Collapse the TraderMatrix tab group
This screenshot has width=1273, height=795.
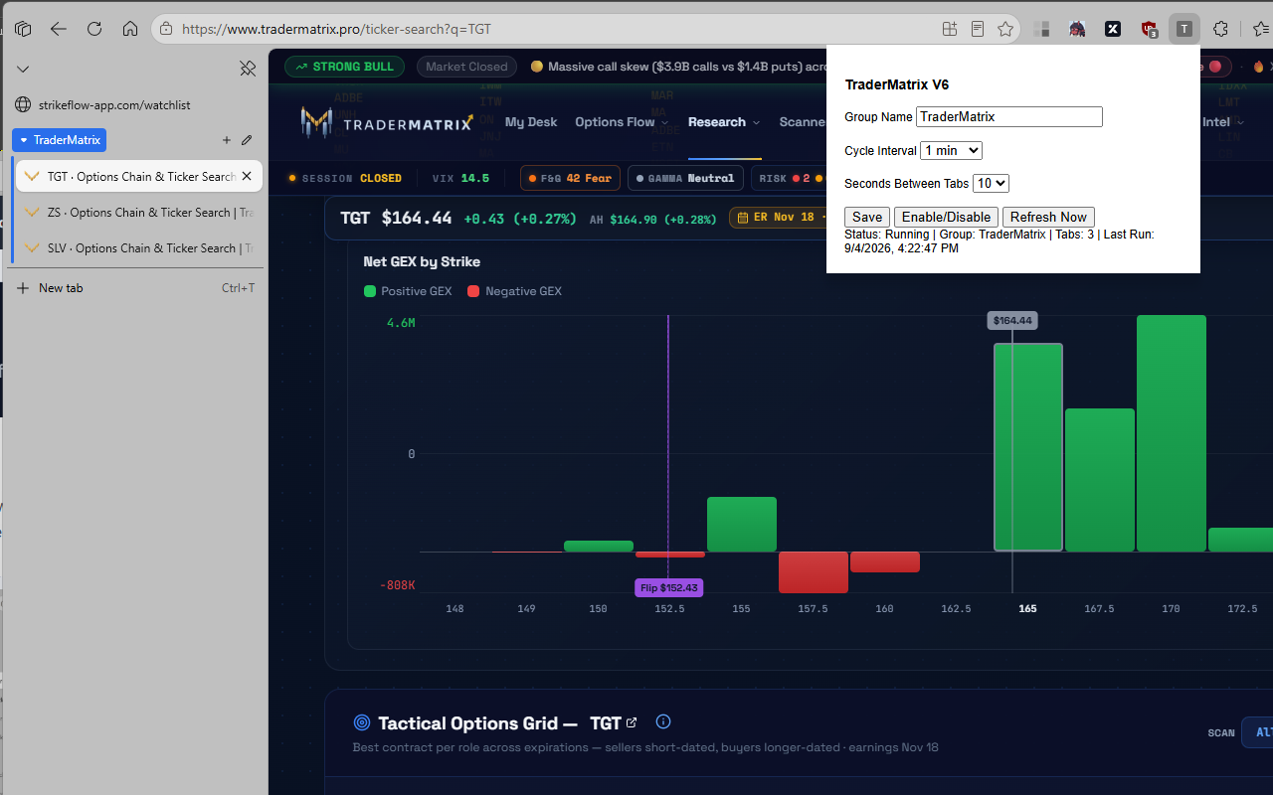coord(60,140)
